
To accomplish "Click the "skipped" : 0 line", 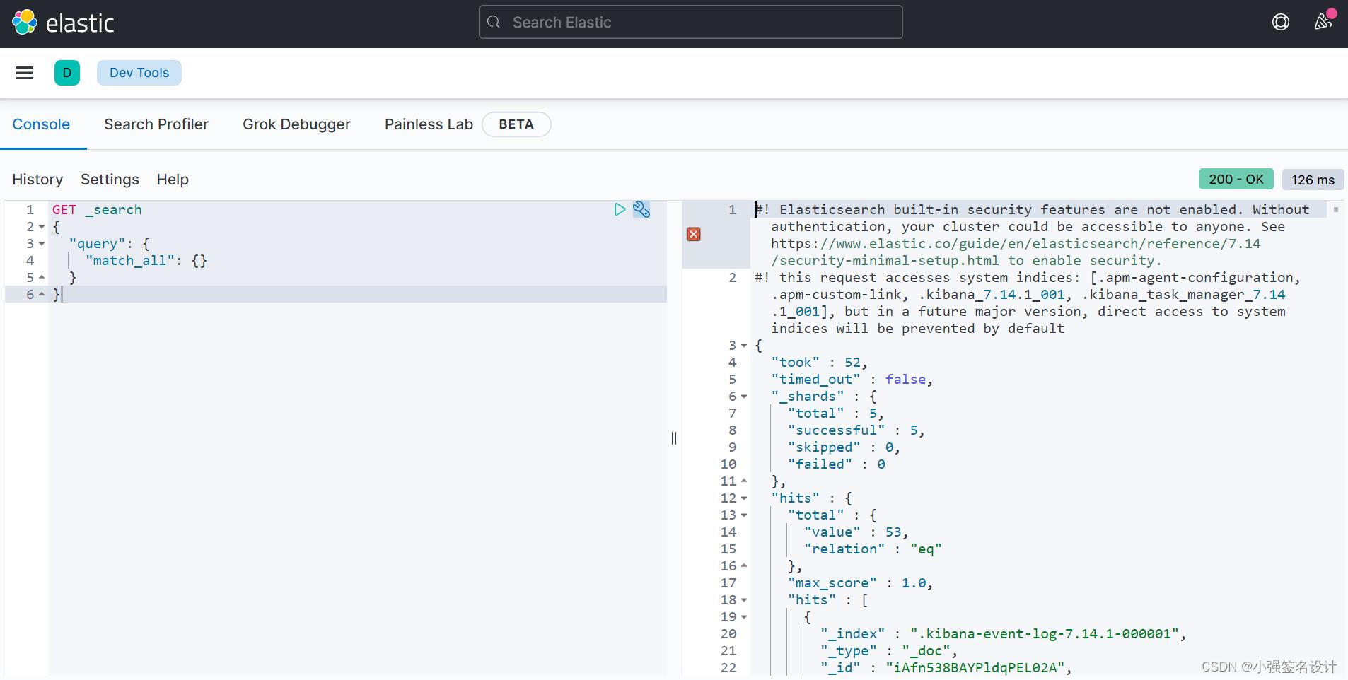I will pyautogui.click(x=844, y=447).
